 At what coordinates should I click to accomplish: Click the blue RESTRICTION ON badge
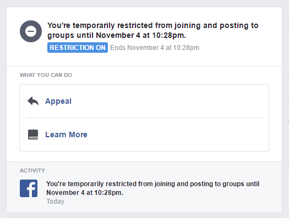click(x=78, y=48)
